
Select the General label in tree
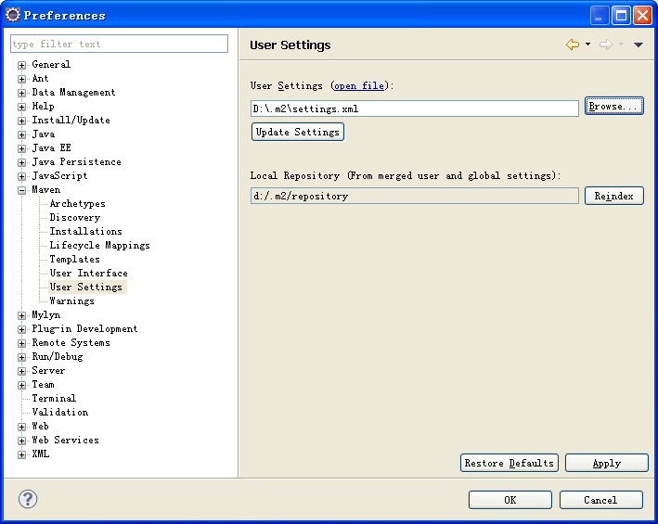[51, 65]
